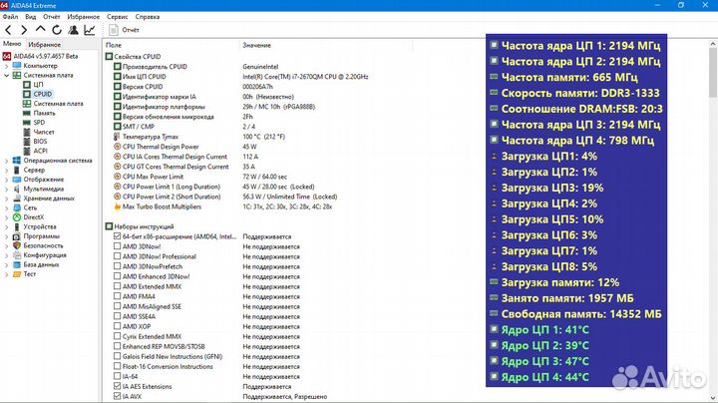Click the Мультимедиа speaker icon
718x403 pixels.
(17, 189)
